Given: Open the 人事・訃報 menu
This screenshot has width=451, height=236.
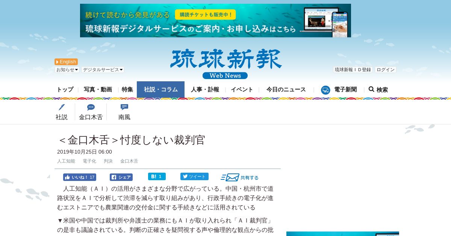Looking at the screenshot, I should click(205, 90).
